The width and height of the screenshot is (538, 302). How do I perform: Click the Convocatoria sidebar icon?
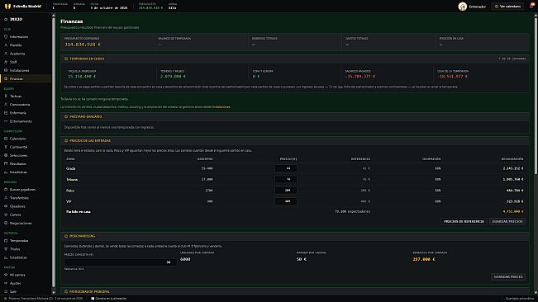pyautogui.click(x=6, y=105)
